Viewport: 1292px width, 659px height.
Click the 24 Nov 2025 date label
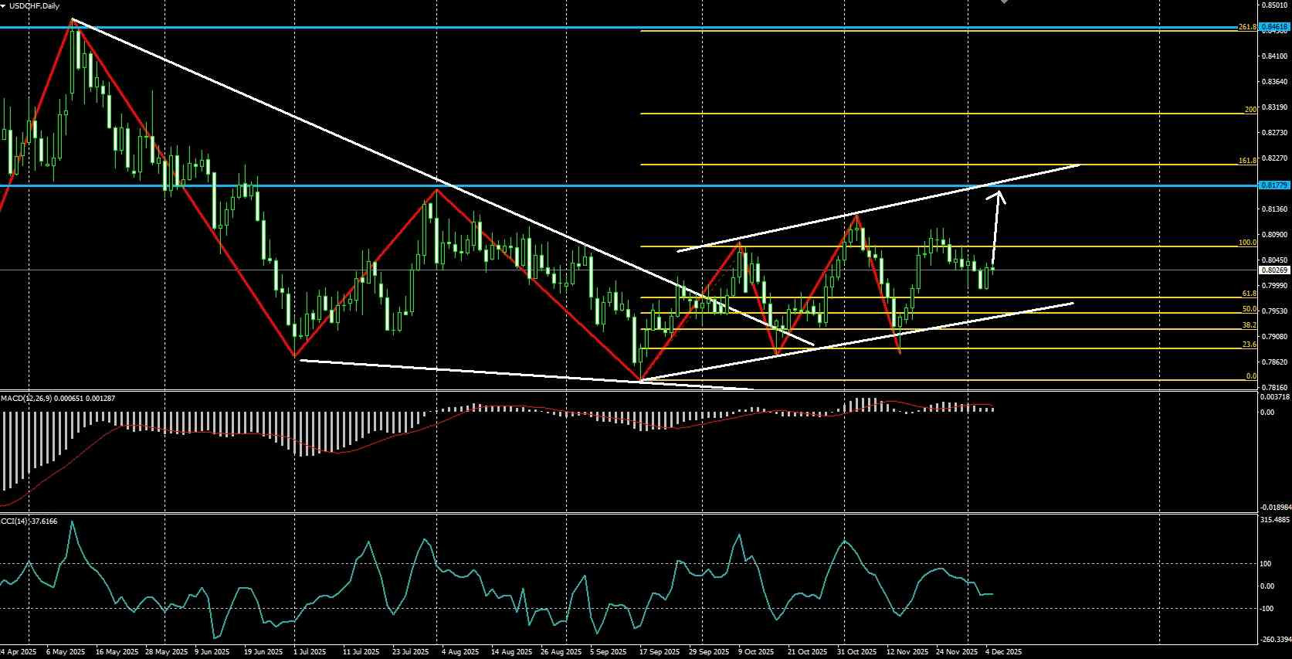[956, 652]
